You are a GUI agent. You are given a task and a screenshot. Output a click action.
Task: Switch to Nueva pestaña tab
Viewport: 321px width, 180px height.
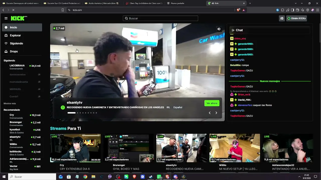(x=185, y=3)
